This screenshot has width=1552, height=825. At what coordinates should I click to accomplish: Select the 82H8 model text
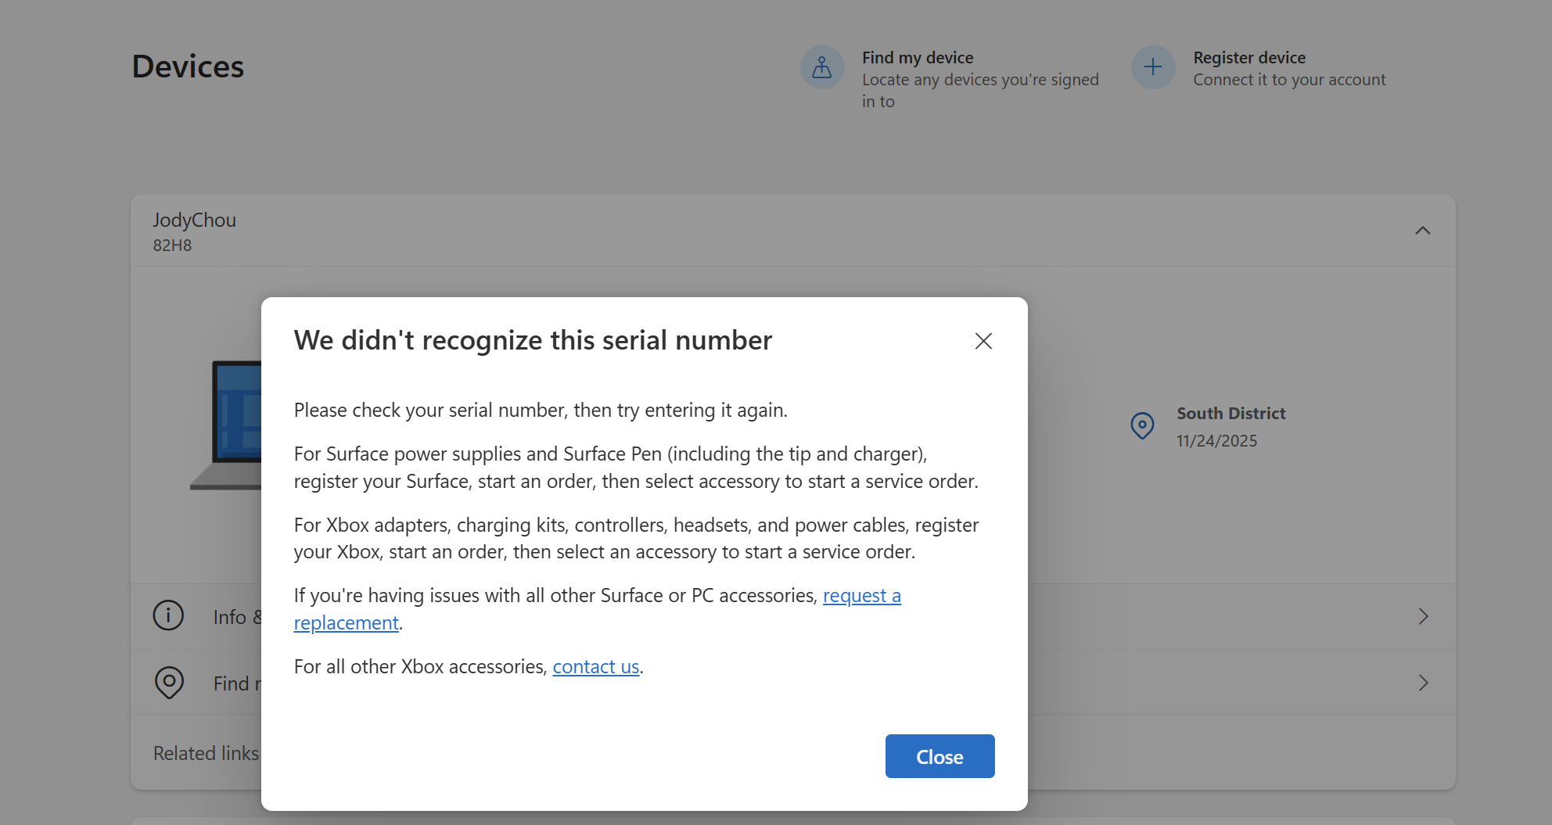172,246
